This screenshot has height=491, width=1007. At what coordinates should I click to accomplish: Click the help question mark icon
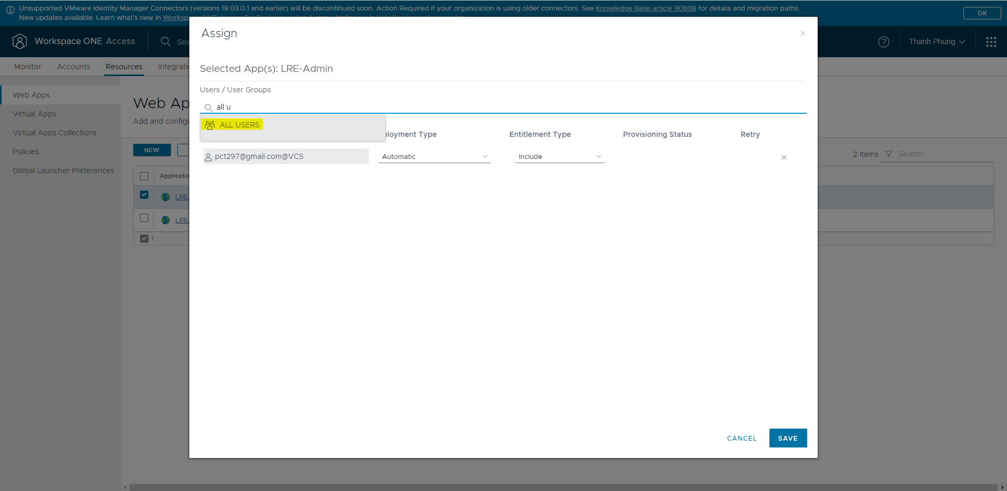tap(884, 41)
